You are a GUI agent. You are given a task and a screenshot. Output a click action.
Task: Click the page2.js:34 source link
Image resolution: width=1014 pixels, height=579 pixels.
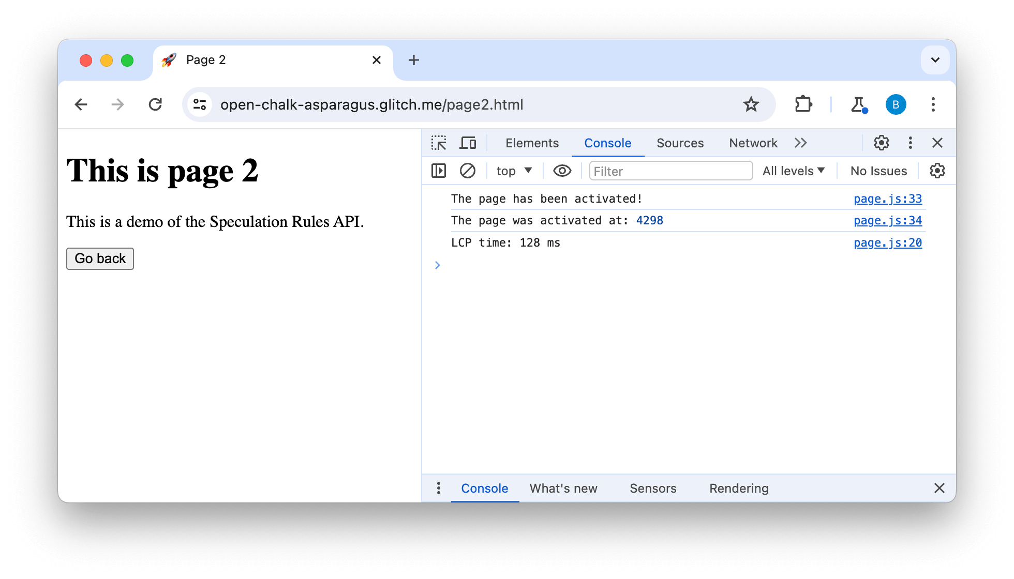888,221
